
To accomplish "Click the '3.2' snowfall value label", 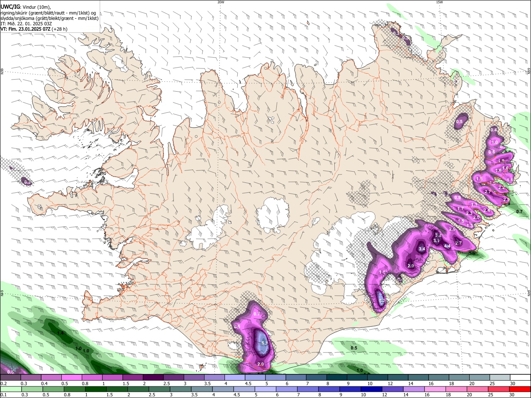I will (x=438, y=235).
